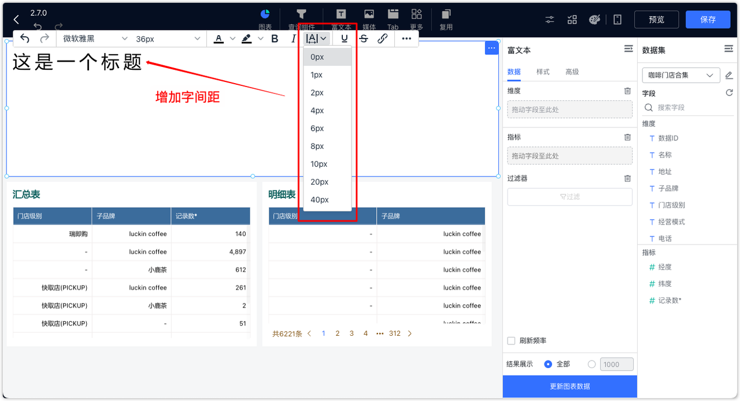The width and height of the screenshot is (740, 401).
Task: Open the 查询组件 query component tool
Action: (x=301, y=16)
